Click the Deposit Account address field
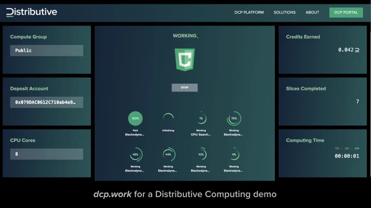 tap(46, 102)
